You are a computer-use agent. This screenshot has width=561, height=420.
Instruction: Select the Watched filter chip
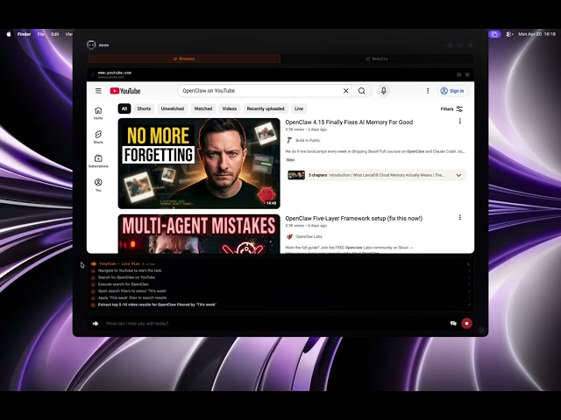(203, 108)
